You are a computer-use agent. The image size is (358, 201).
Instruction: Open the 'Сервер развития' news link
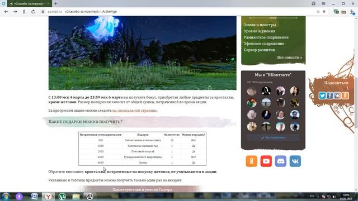click(259, 50)
